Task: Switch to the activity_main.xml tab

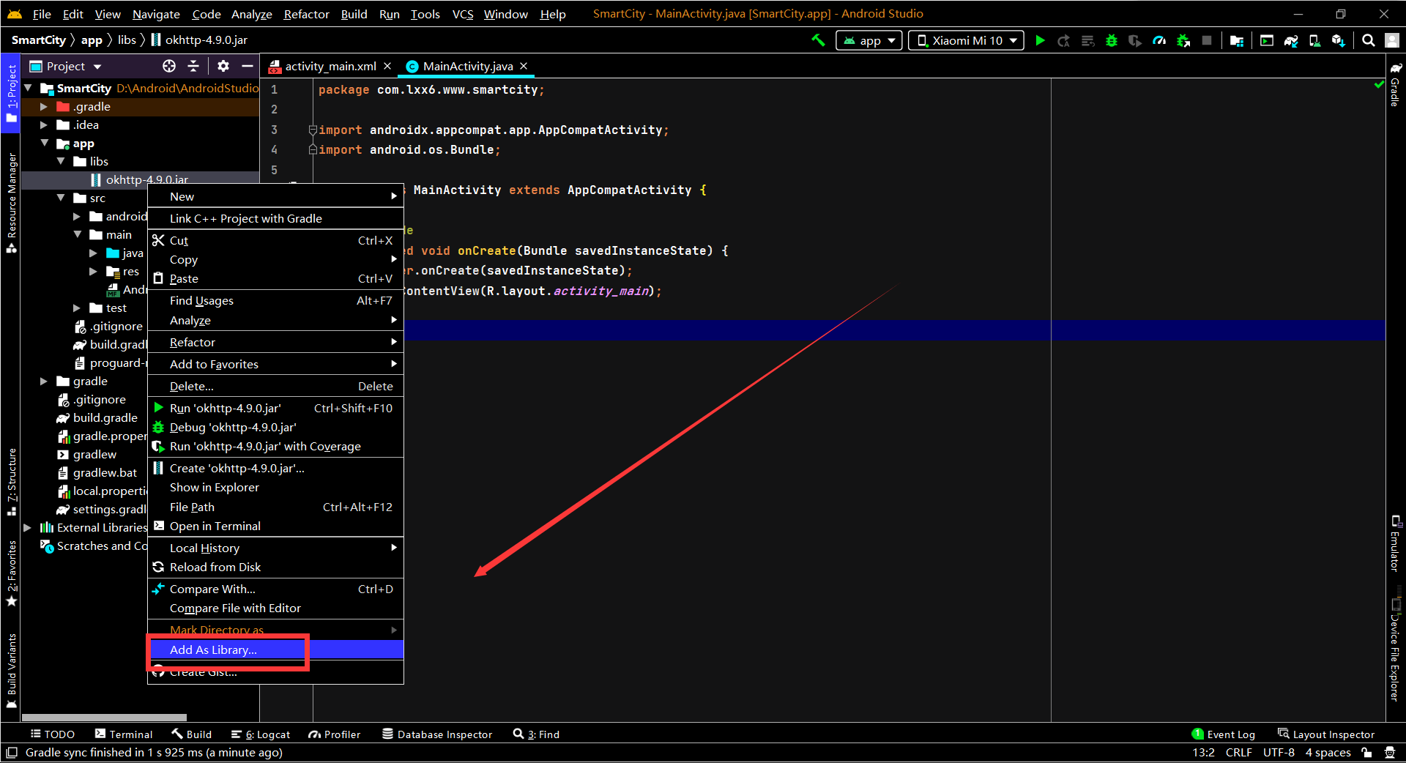Action: click(x=330, y=66)
